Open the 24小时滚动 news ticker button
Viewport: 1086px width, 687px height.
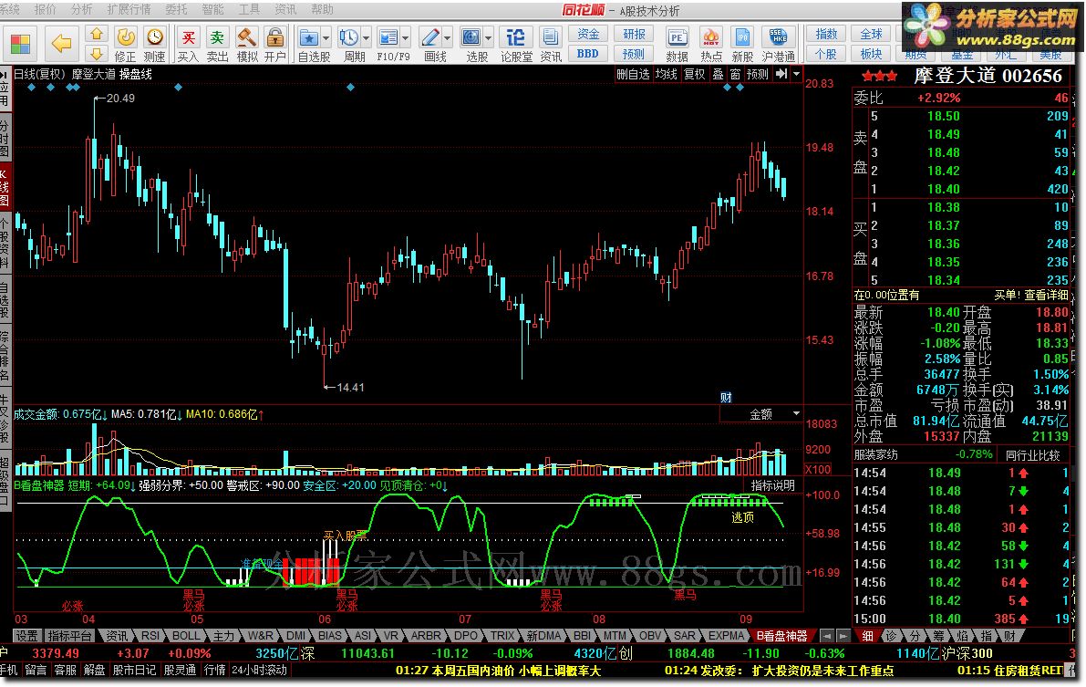click(259, 671)
